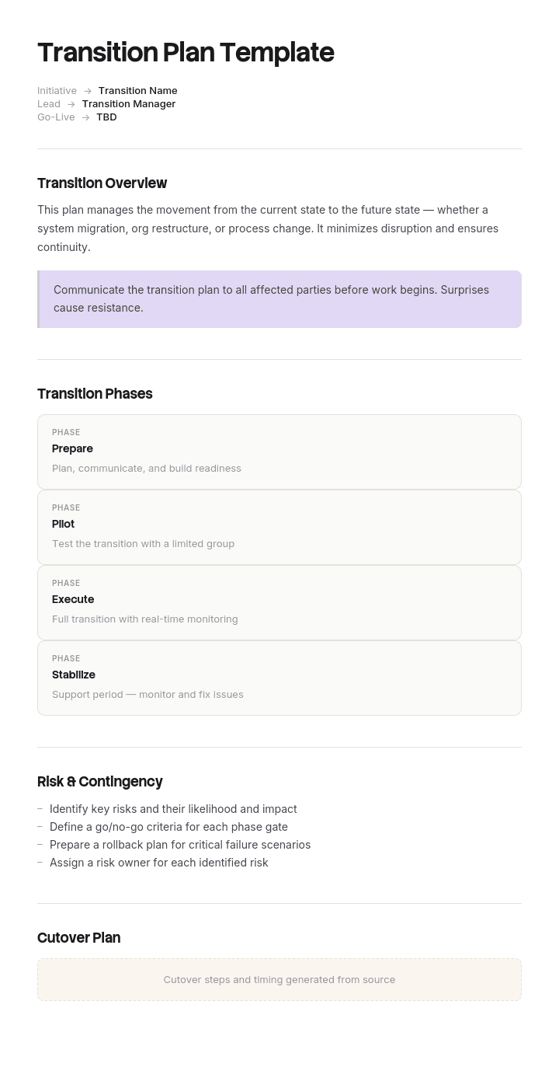The height and width of the screenshot is (1088, 559).
Task: Select the assign risk owner bullet
Action: (x=159, y=862)
